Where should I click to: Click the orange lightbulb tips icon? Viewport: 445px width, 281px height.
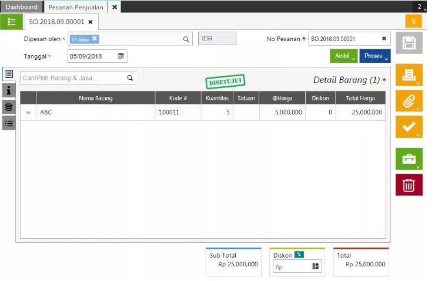(x=413, y=21)
